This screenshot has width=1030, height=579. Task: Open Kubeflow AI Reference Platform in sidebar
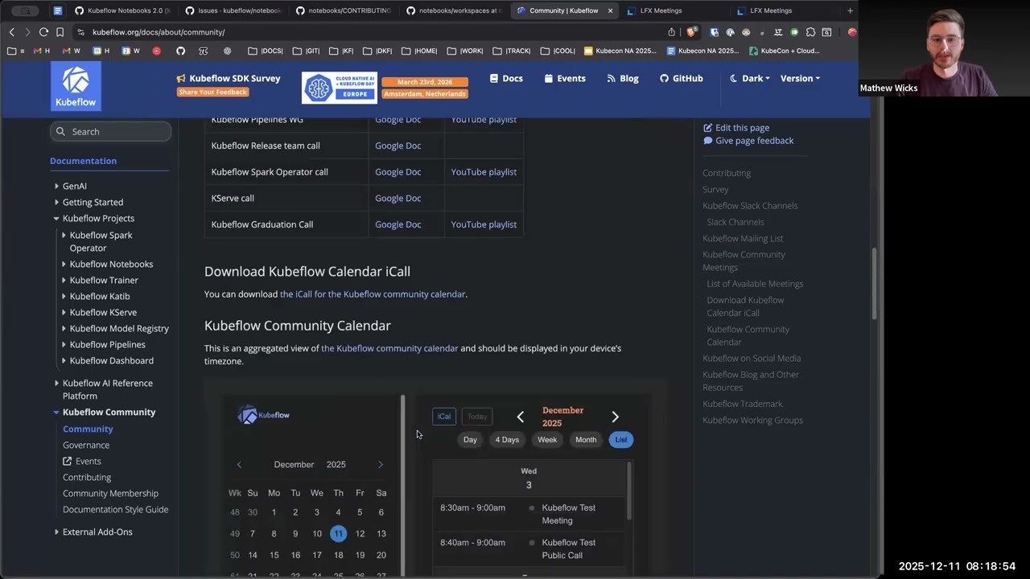[107, 389]
